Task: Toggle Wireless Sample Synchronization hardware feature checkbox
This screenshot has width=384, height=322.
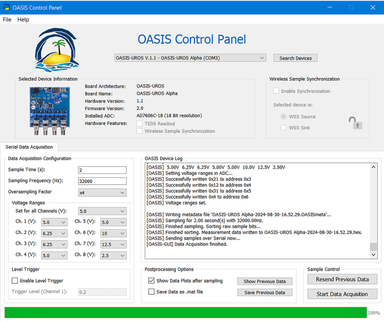Action: click(x=140, y=131)
